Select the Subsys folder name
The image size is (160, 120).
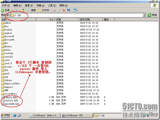(x=8, y=80)
